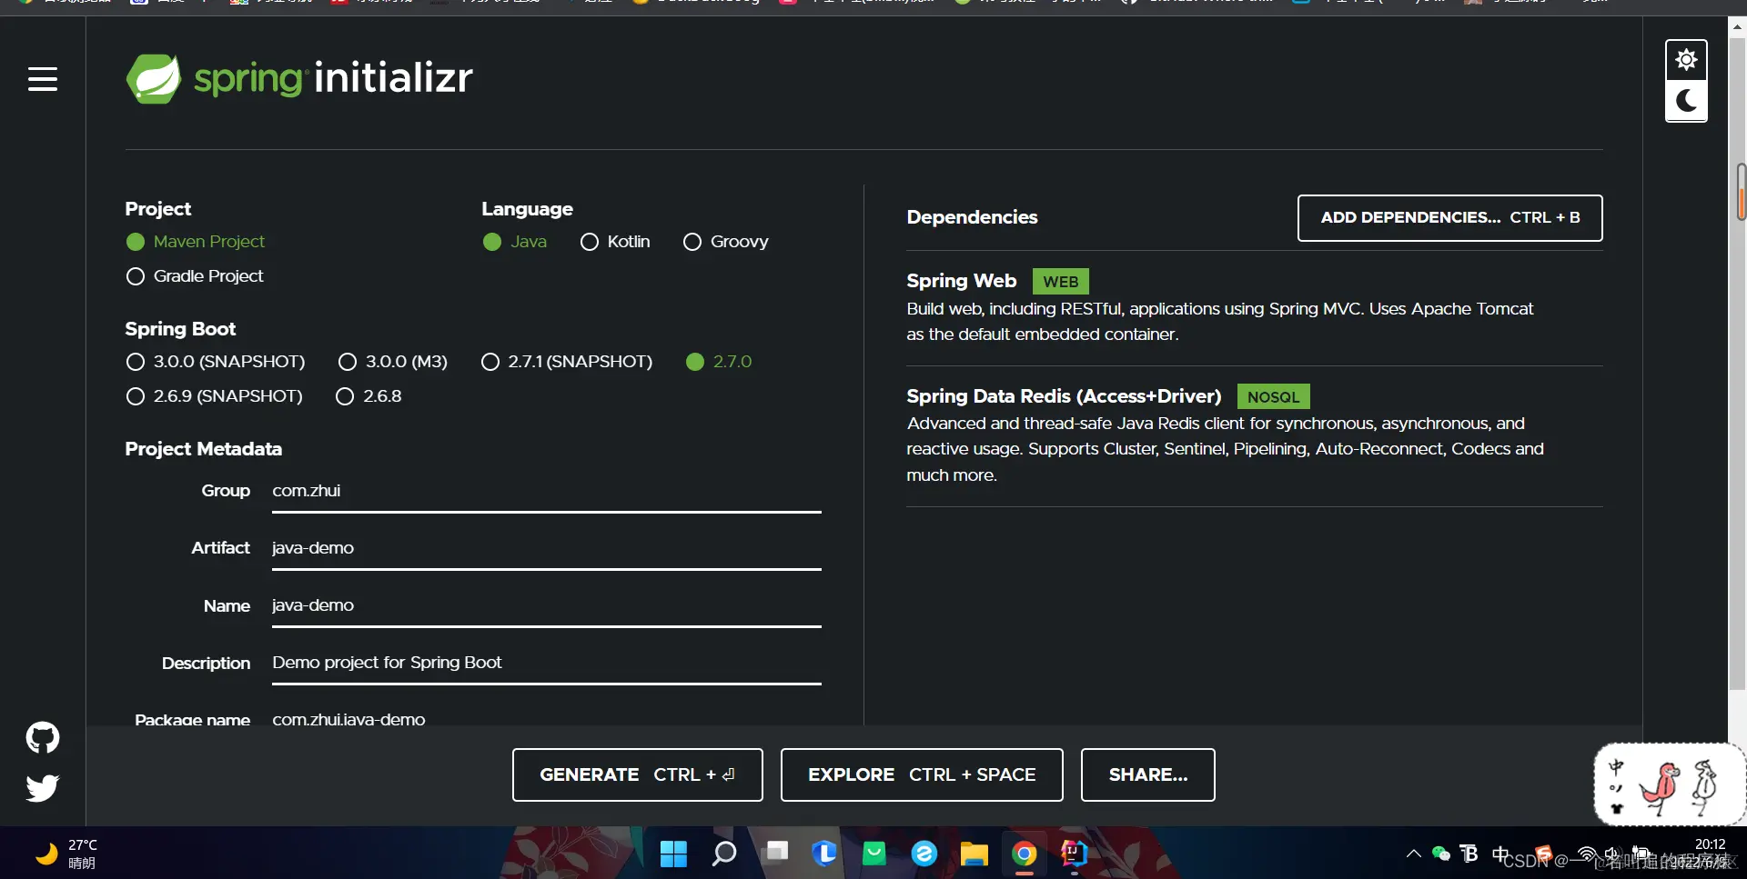The width and height of the screenshot is (1747, 879).
Task: Click the Explore button
Action: point(922,774)
